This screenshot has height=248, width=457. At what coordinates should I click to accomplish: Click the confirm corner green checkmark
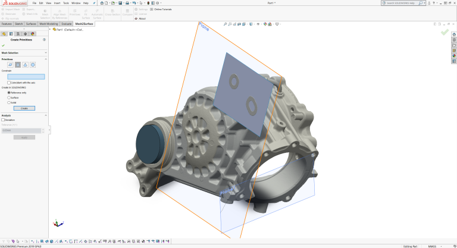click(444, 32)
